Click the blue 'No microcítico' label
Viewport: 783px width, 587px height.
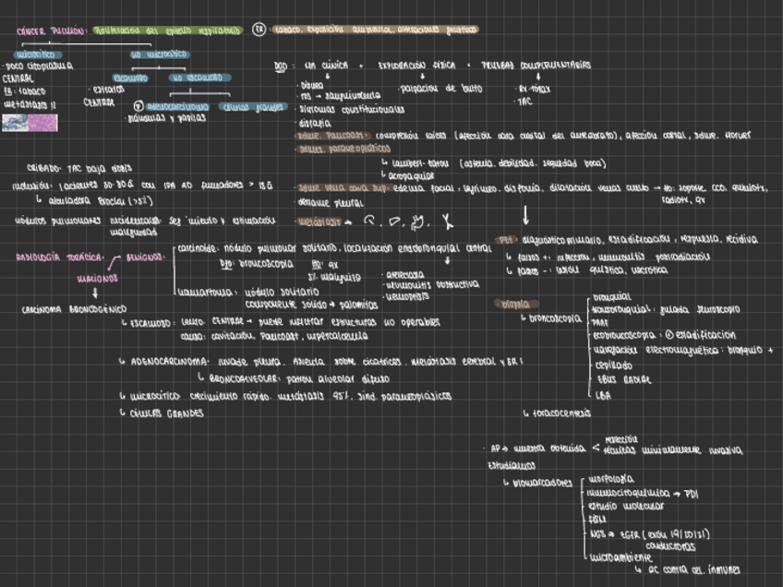(x=159, y=54)
